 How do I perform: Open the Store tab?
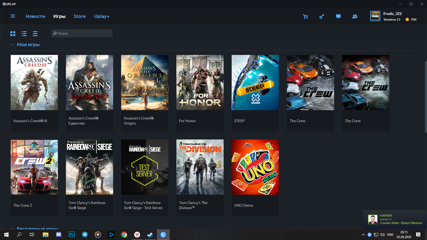(x=80, y=16)
